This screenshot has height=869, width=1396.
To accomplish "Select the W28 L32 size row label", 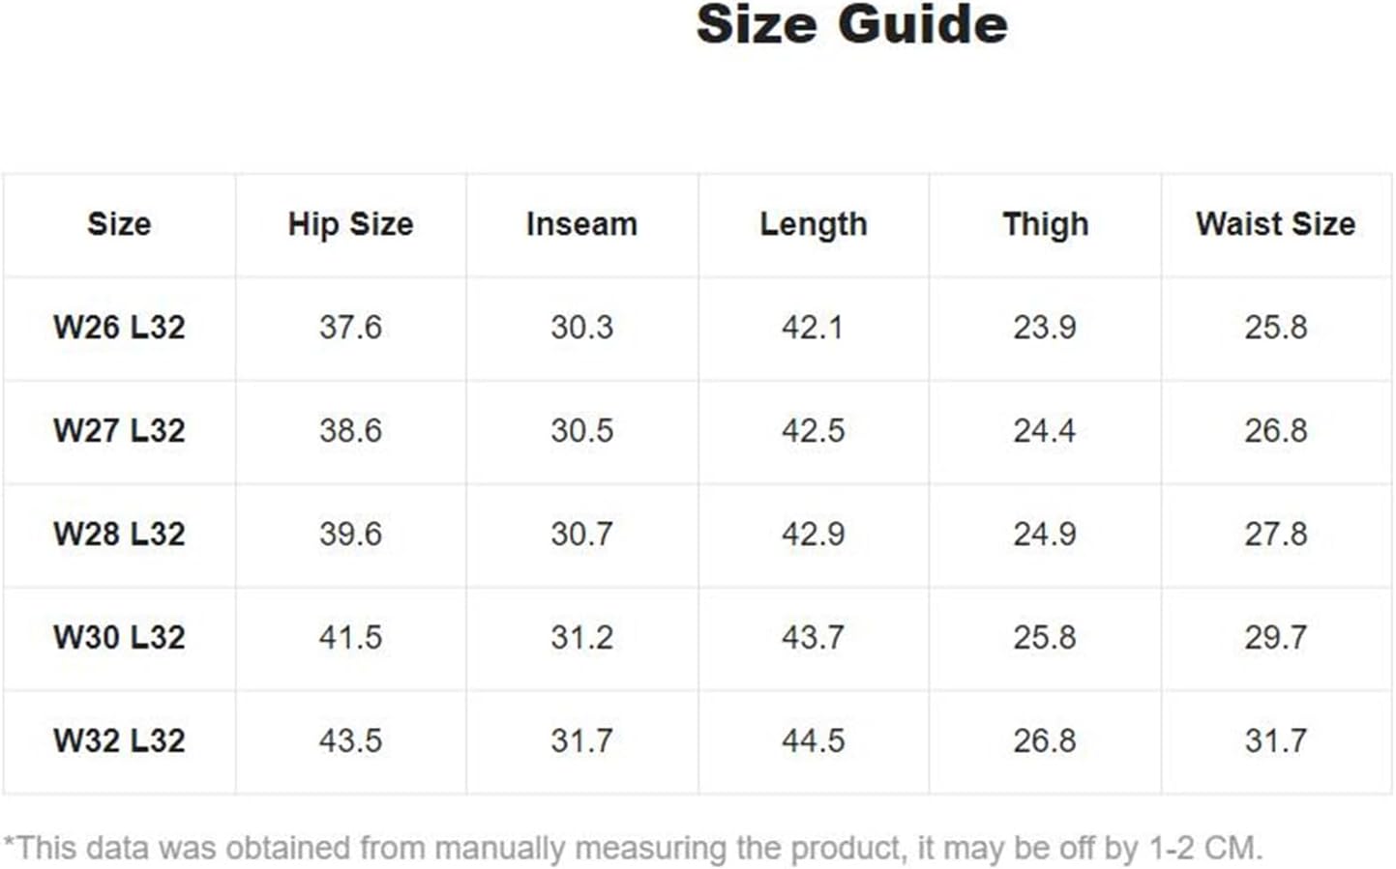I will (x=119, y=535).
